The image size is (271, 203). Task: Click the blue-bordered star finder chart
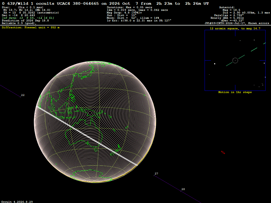(235, 61)
